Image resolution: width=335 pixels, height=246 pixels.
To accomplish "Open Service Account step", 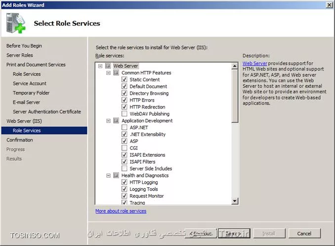I will tap(30, 83).
